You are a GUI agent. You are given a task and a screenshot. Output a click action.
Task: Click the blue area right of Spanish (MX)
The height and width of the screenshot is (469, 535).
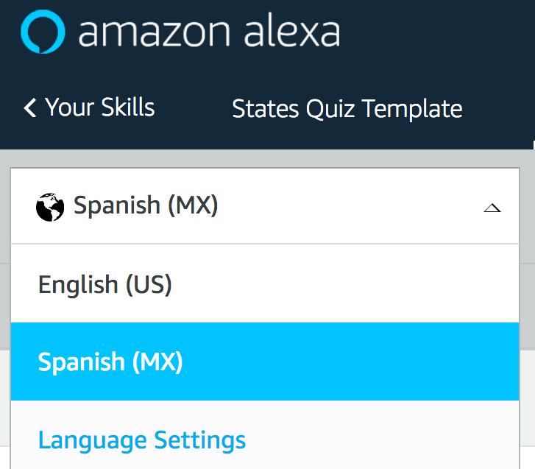click(352, 362)
